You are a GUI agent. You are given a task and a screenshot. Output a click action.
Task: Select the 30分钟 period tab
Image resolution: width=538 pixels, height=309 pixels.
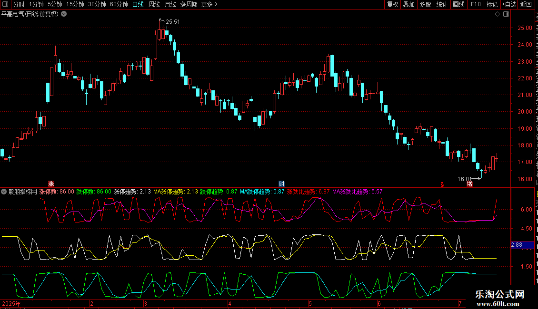[x=97, y=4]
